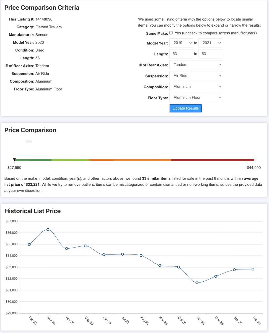The image size is (269, 333).
Task: Open the Model Year start dropdown (2019)
Action: (x=181, y=43)
